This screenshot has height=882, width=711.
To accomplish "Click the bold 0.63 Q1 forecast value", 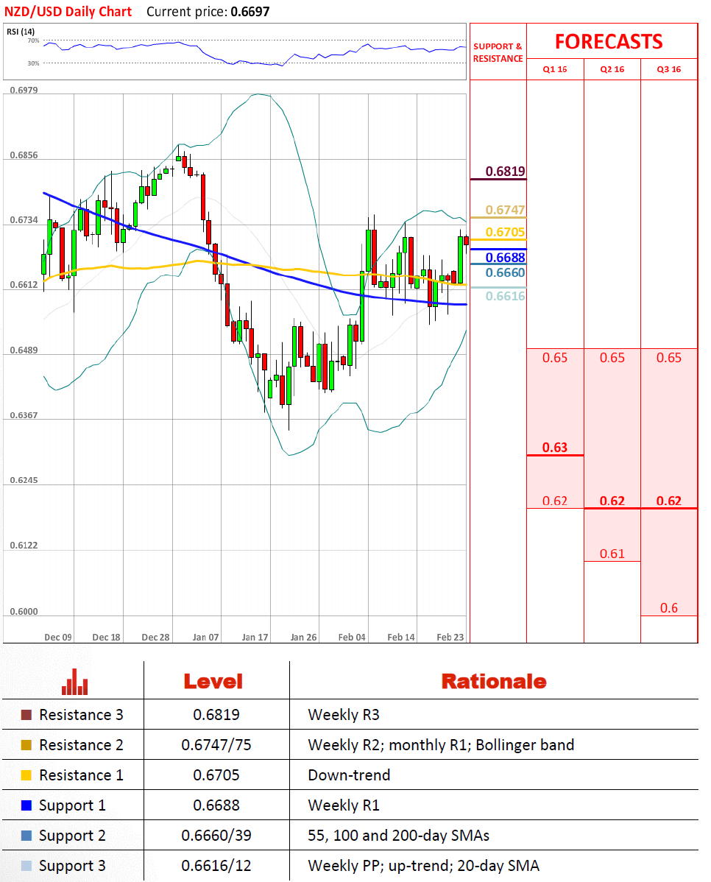I will pos(555,448).
